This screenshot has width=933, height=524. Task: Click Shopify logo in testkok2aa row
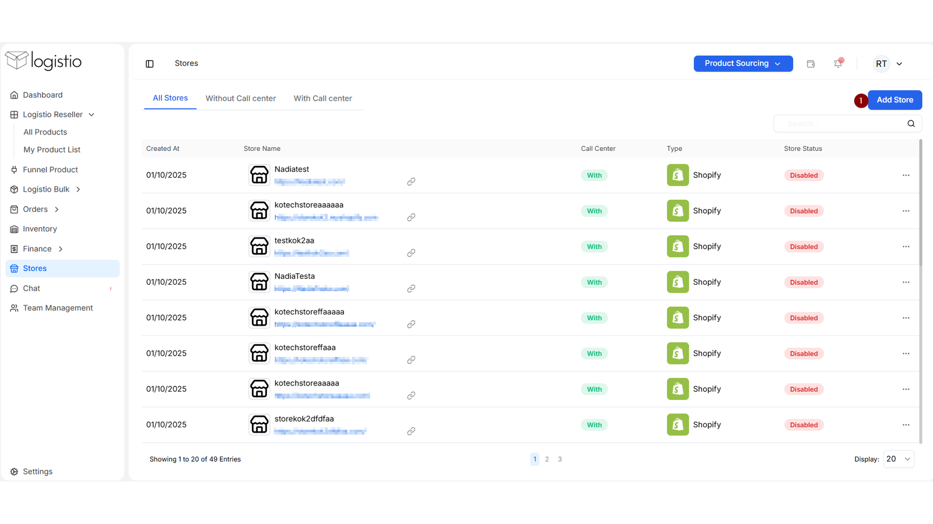point(678,246)
